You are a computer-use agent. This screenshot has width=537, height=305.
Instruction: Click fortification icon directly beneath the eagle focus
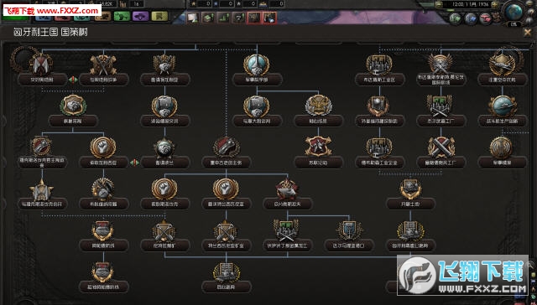(x=102, y=230)
